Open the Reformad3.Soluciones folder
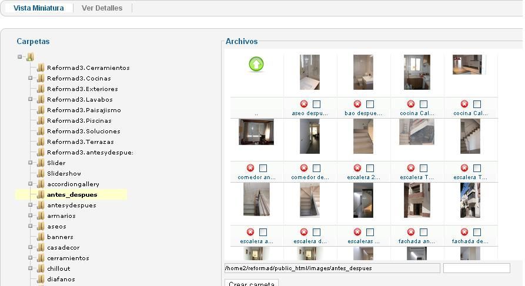Image resolution: width=525 pixels, height=286 pixels. [x=83, y=131]
